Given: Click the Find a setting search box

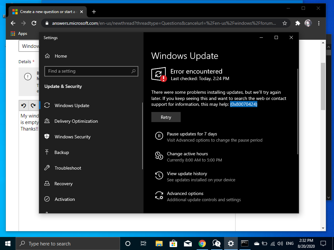Looking at the screenshot, I should click(x=91, y=71).
